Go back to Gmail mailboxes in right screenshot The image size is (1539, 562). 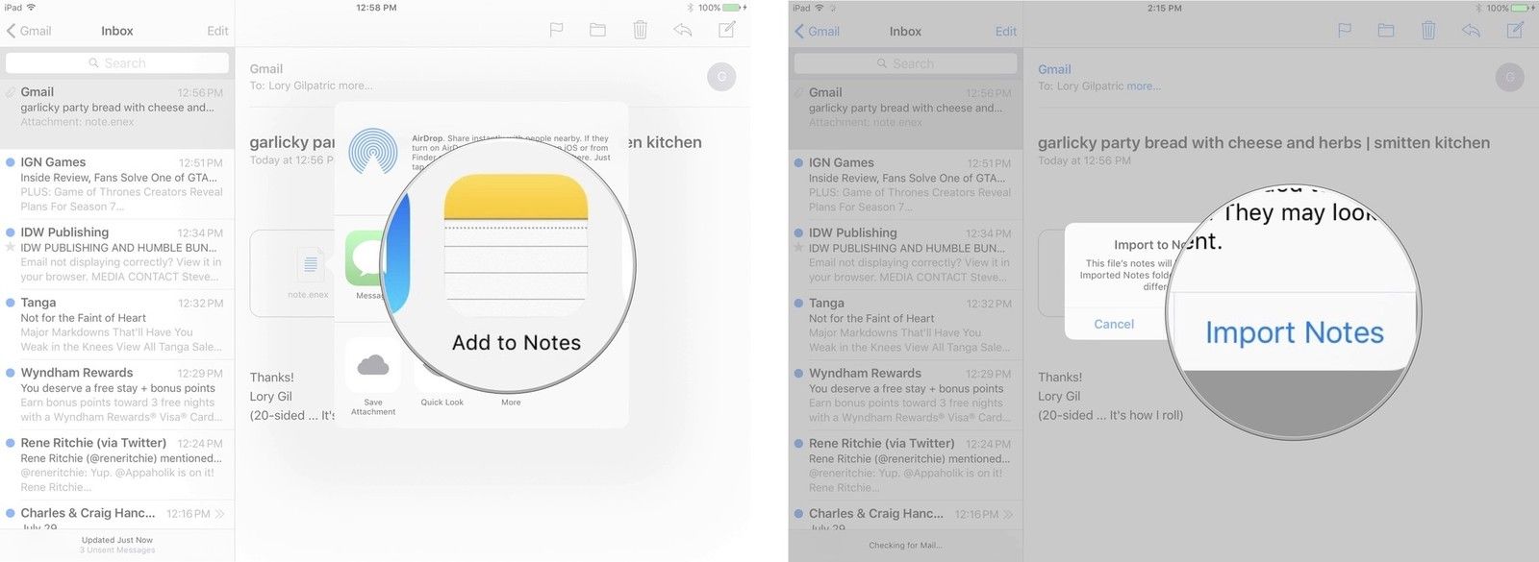click(818, 32)
